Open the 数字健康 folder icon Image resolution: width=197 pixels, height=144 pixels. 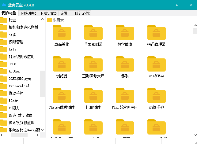coord(125,32)
